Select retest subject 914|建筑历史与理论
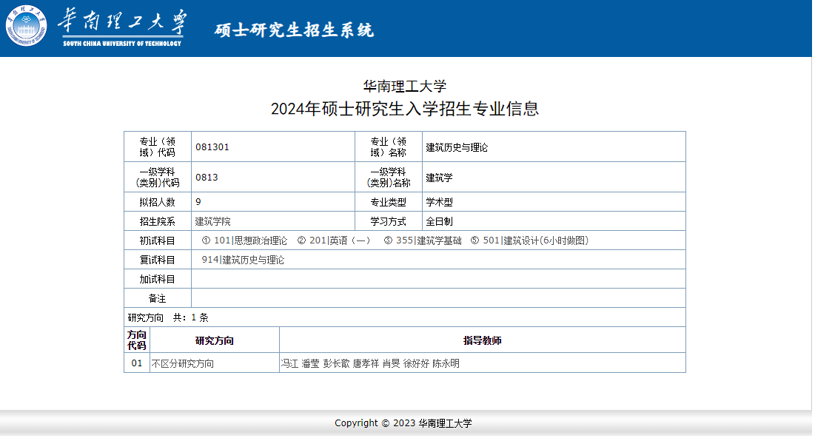The width and height of the screenshot is (815, 441). [x=243, y=260]
